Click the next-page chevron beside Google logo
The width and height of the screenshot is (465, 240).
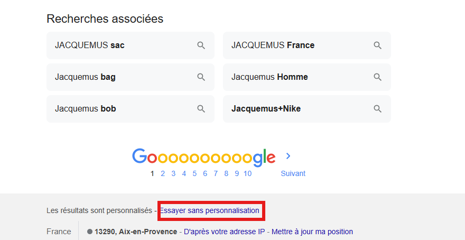click(288, 156)
